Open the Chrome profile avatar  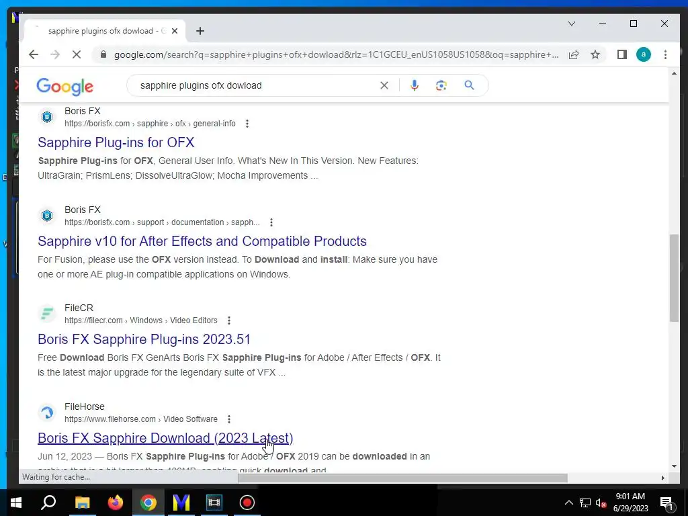[643, 54]
